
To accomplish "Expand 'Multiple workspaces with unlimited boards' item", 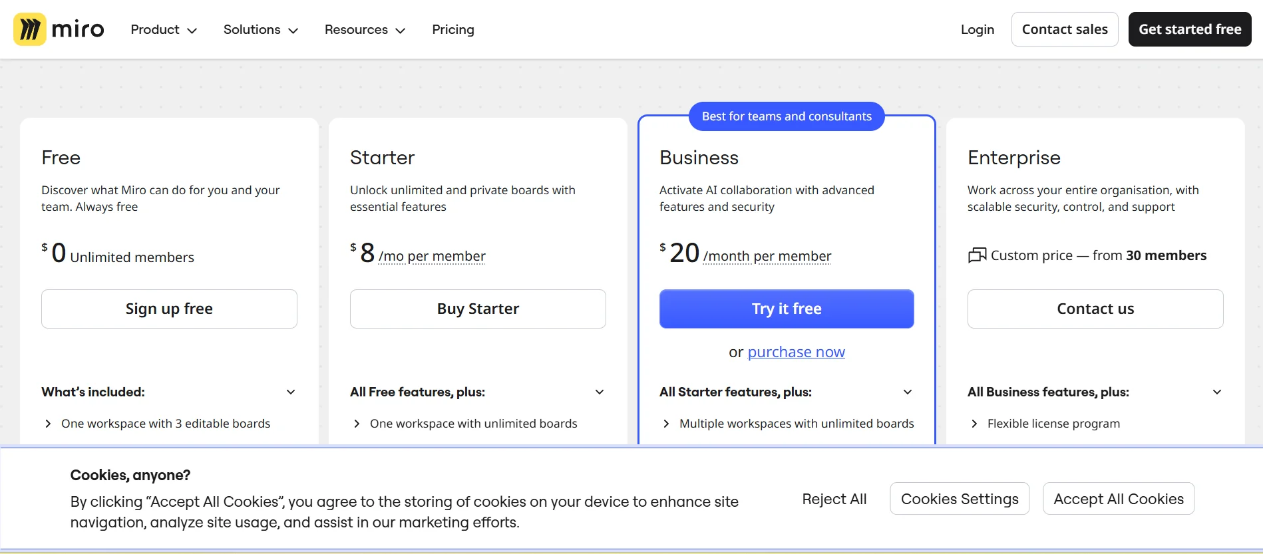I will point(666,424).
